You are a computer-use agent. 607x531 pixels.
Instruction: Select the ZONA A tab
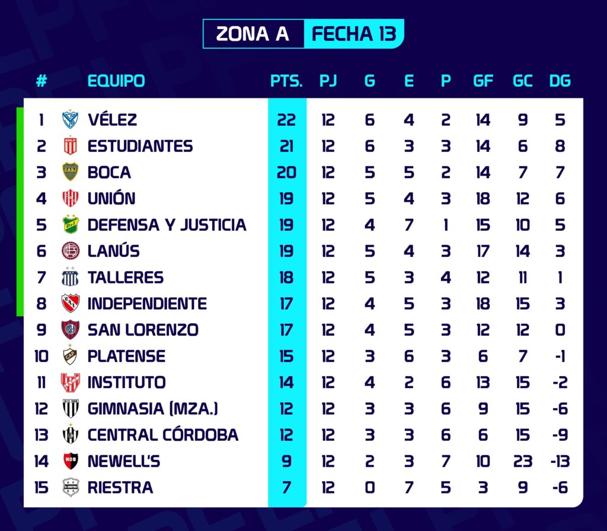(253, 34)
